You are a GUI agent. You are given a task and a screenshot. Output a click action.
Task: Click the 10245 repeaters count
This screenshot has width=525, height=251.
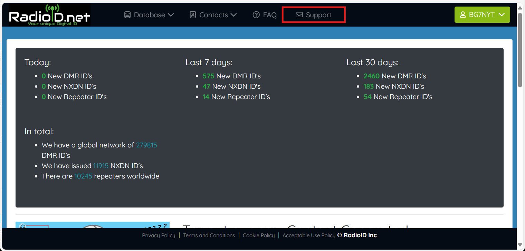pyautogui.click(x=83, y=176)
